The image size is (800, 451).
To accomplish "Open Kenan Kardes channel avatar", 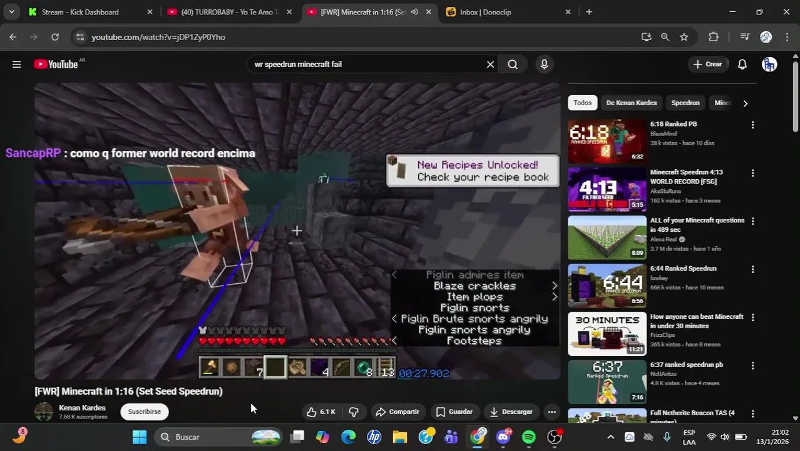I will click(44, 412).
